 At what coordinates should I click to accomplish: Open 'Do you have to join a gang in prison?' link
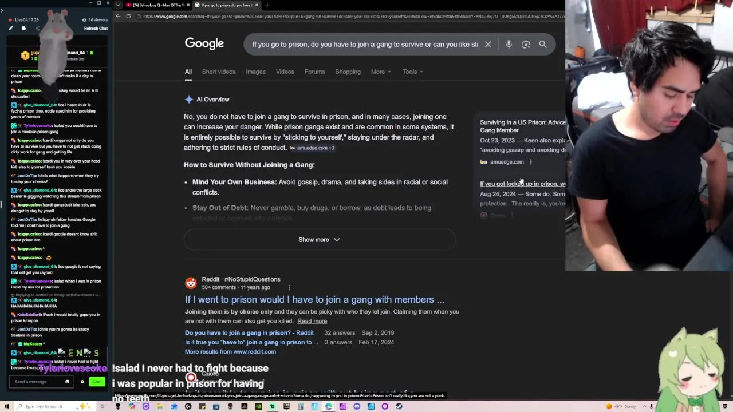tap(249, 333)
